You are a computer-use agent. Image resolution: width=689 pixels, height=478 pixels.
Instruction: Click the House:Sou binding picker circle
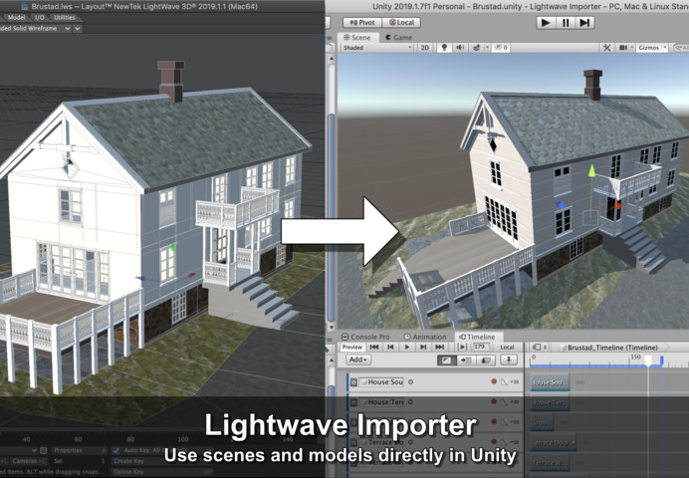pos(411,381)
